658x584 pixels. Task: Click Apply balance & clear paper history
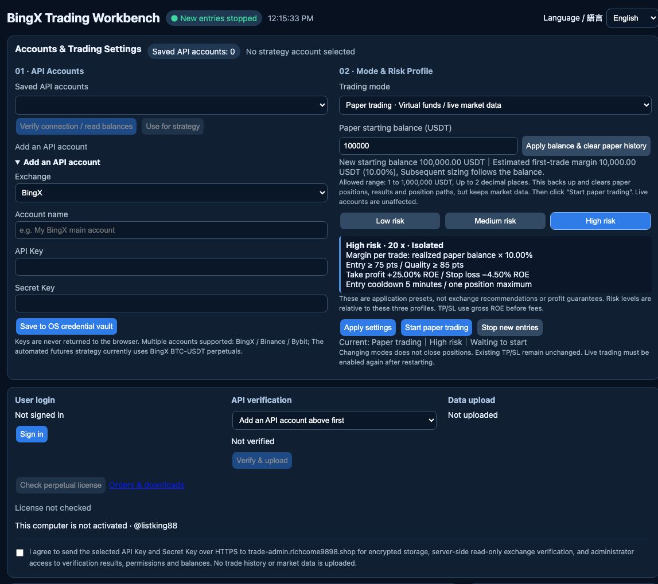tap(586, 146)
